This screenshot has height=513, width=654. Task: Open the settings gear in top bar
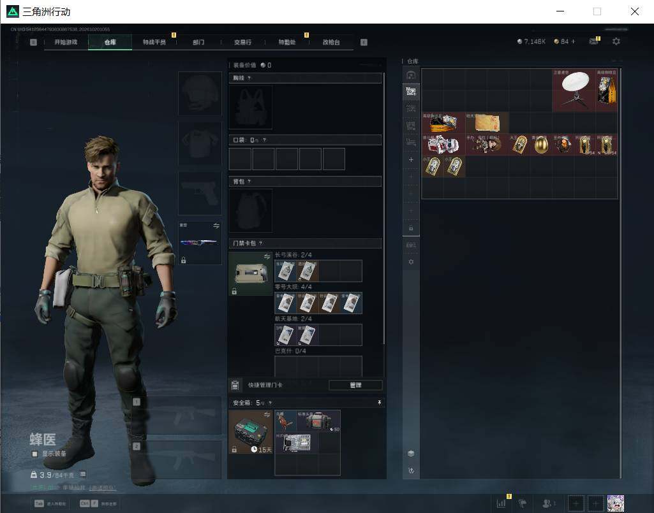(x=616, y=41)
